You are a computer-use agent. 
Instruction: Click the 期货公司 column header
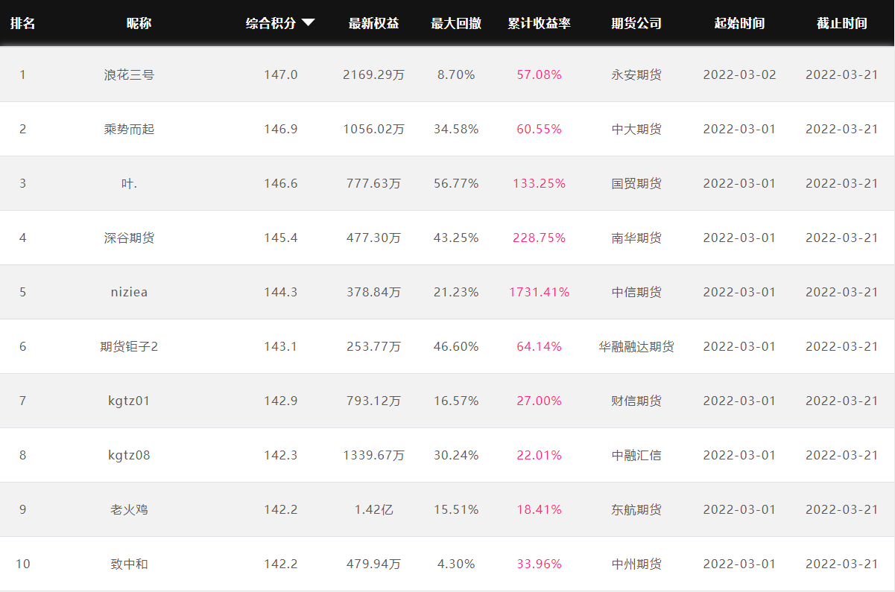tap(636, 23)
